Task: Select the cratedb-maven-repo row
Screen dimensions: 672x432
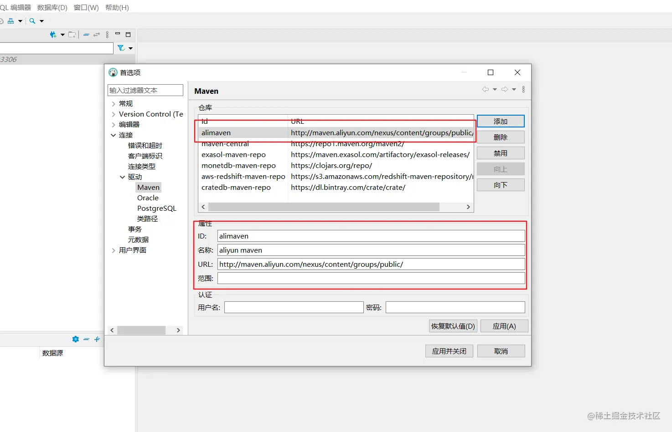Action: (x=336, y=188)
